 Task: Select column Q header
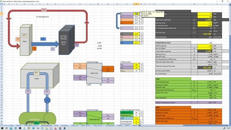coord(136,4)
